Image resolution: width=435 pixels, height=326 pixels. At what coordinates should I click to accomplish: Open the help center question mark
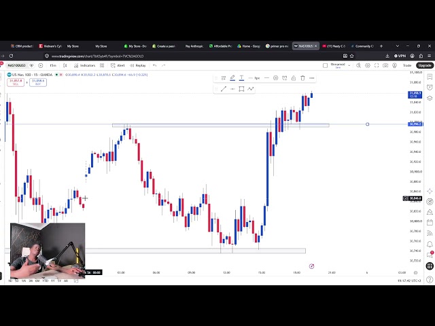coord(430,279)
